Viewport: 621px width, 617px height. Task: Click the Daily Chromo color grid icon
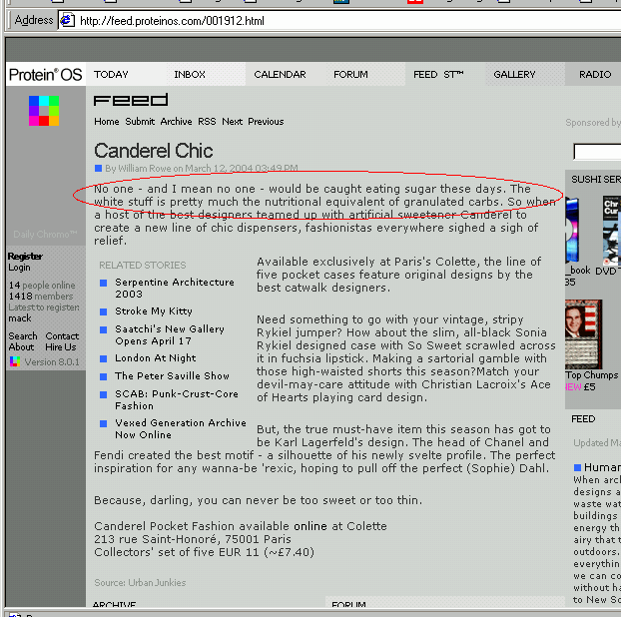[x=44, y=111]
